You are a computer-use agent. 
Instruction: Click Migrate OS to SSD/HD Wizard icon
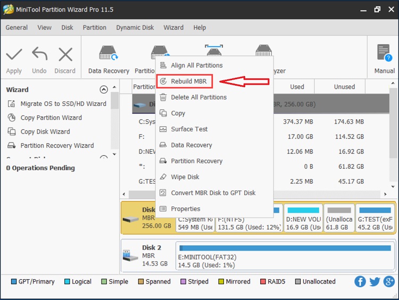click(12, 104)
